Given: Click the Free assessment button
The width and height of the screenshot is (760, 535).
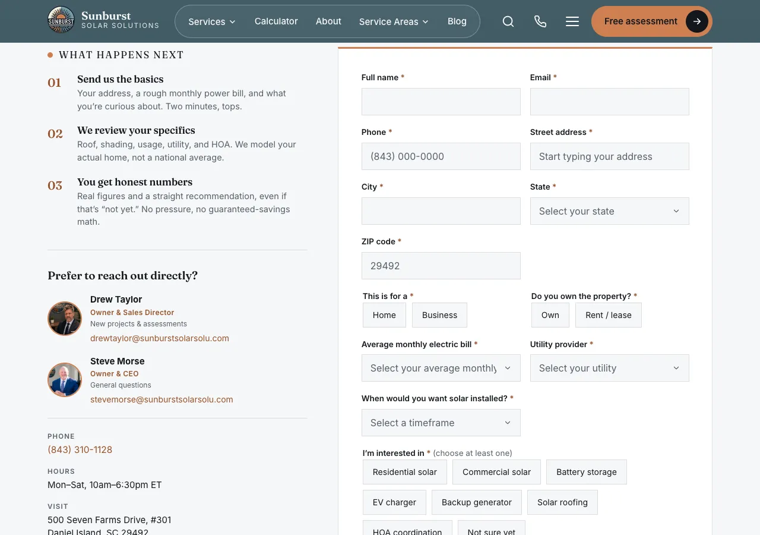Looking at the screenshot, I should pos(652,21).
